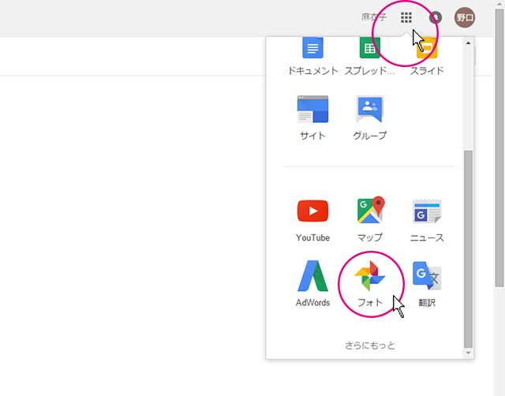The height and width of the screenshot is (396, 505).
Task: Open the ニュース (News) app
Action: pos(427,219)
